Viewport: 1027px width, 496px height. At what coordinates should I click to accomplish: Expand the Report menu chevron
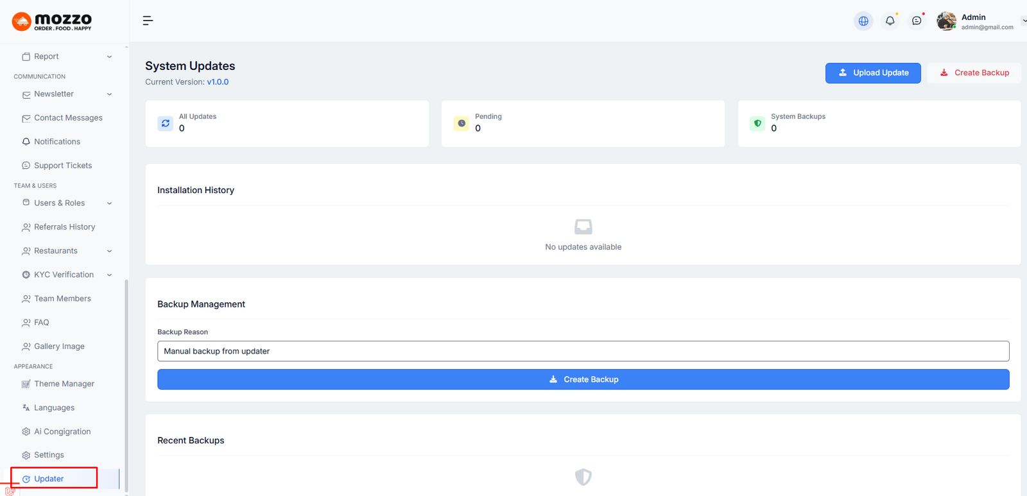coord(109,57)
